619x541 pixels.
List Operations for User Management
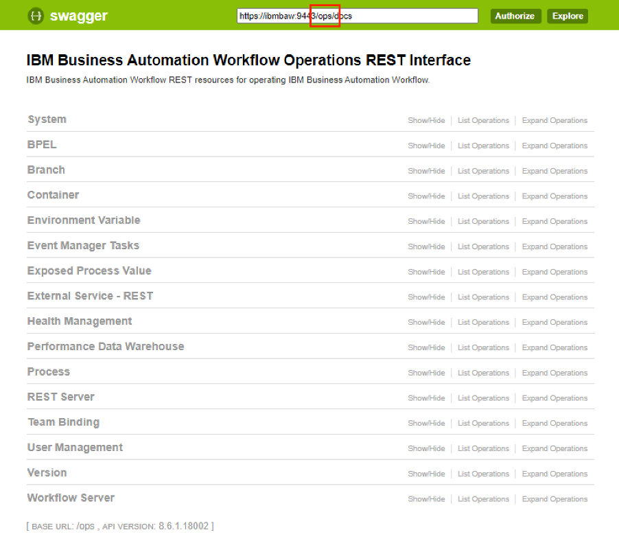pos(484,448)
